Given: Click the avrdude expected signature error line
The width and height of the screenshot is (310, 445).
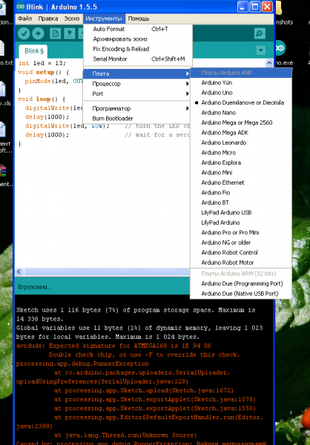Looking at the screenshot, I should [113, 346].
